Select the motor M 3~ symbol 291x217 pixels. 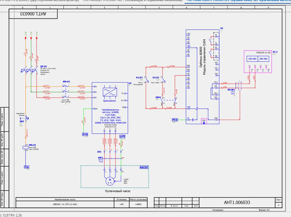pyautogui.click(x=110, y=181)
